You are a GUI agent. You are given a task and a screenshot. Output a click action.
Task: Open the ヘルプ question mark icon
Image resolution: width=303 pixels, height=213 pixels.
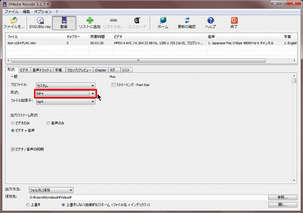pyautogui.click(x=210, y=23)
